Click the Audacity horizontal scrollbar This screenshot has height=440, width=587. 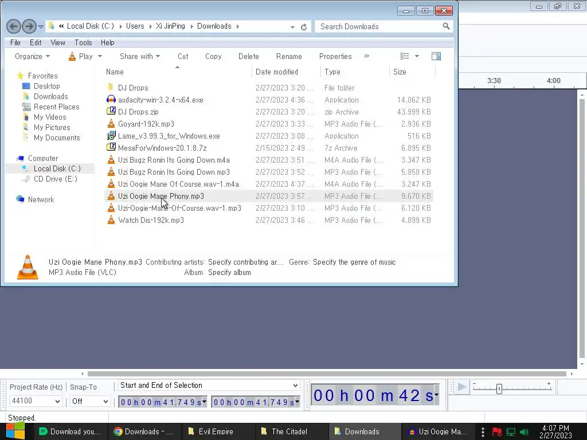[x=326, y=374]
